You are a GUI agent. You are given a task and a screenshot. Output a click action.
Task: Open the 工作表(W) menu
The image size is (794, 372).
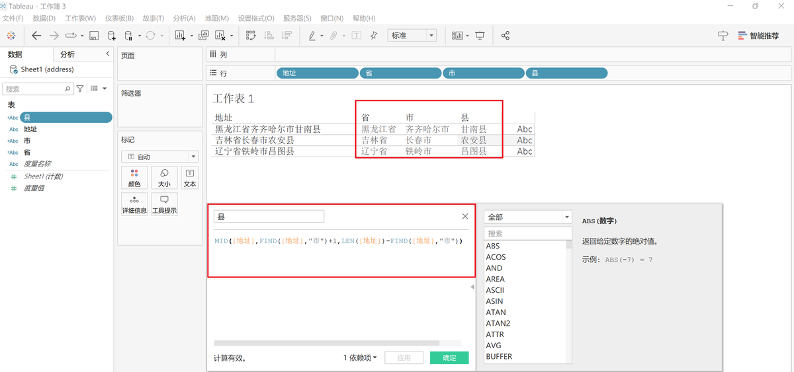[80, 18]
